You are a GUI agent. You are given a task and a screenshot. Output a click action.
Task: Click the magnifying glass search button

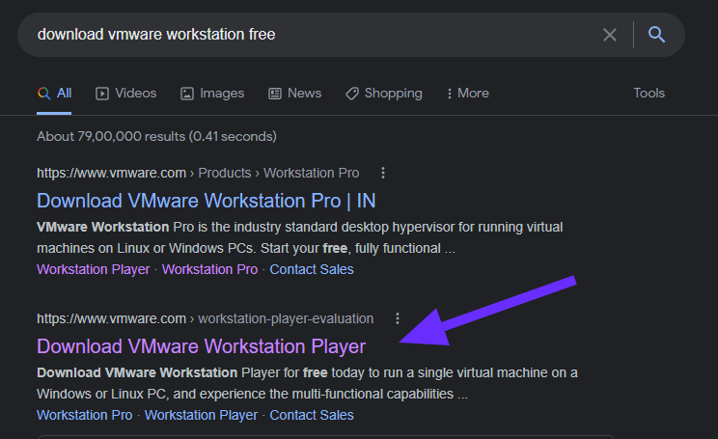[x=656, y=35]
